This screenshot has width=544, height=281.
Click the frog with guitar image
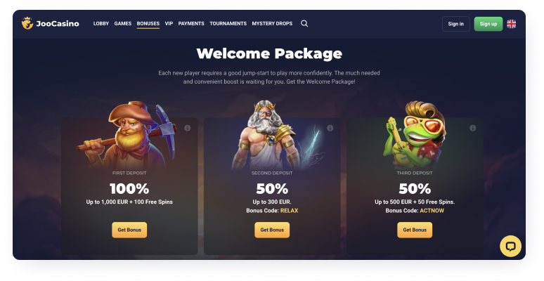[415, 135]
